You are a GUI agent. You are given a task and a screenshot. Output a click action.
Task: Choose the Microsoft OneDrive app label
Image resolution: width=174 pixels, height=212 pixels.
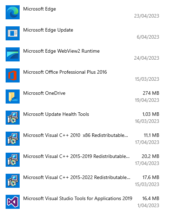click(x=44, y=93)
